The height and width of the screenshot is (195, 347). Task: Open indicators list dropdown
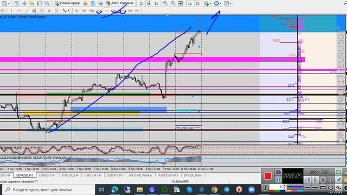coord(210,3)
